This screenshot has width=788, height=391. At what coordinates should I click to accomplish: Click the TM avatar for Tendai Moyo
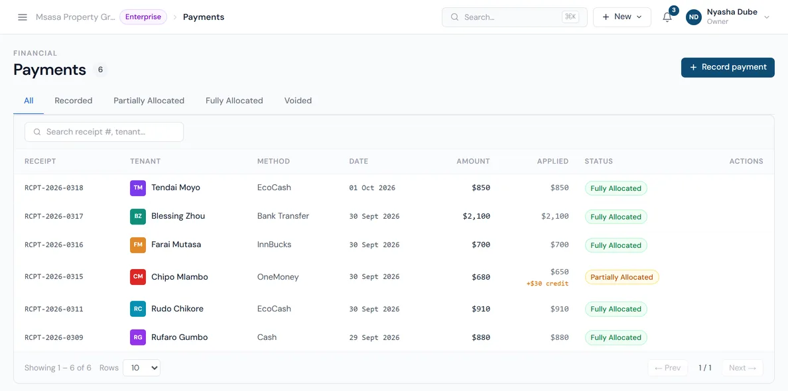[138, 188]
